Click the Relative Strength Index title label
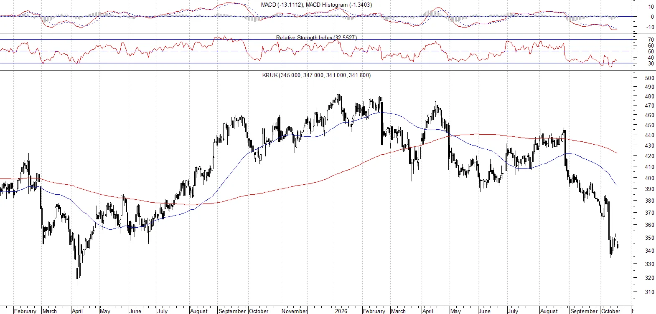The width and height of the screenshot is (656, 314). (x=316, y=38)
